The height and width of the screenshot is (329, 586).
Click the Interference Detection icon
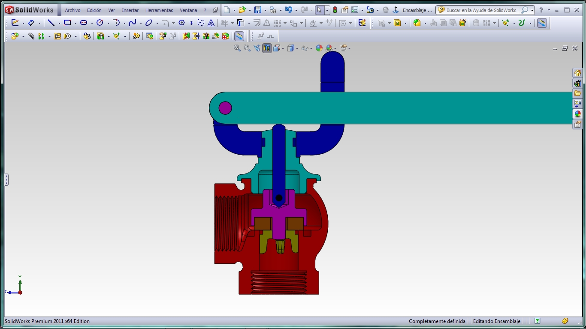(186, 36)
